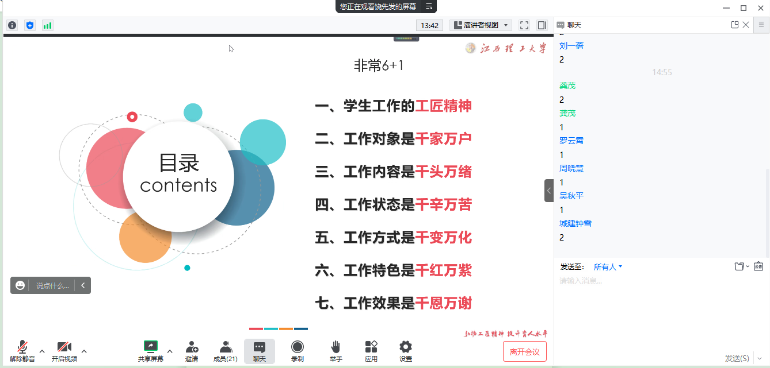
Task: Click the chat scrollbar
Action: click(767, 212)
